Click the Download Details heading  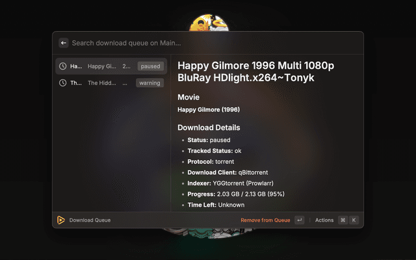(209, 127)
